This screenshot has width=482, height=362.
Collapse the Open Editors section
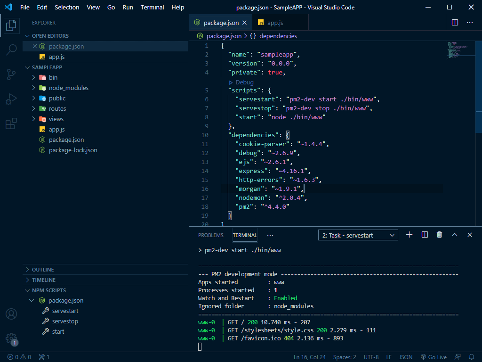[27, 36]
